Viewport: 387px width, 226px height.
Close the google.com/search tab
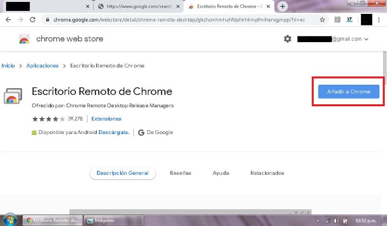(x=178, y=7)
